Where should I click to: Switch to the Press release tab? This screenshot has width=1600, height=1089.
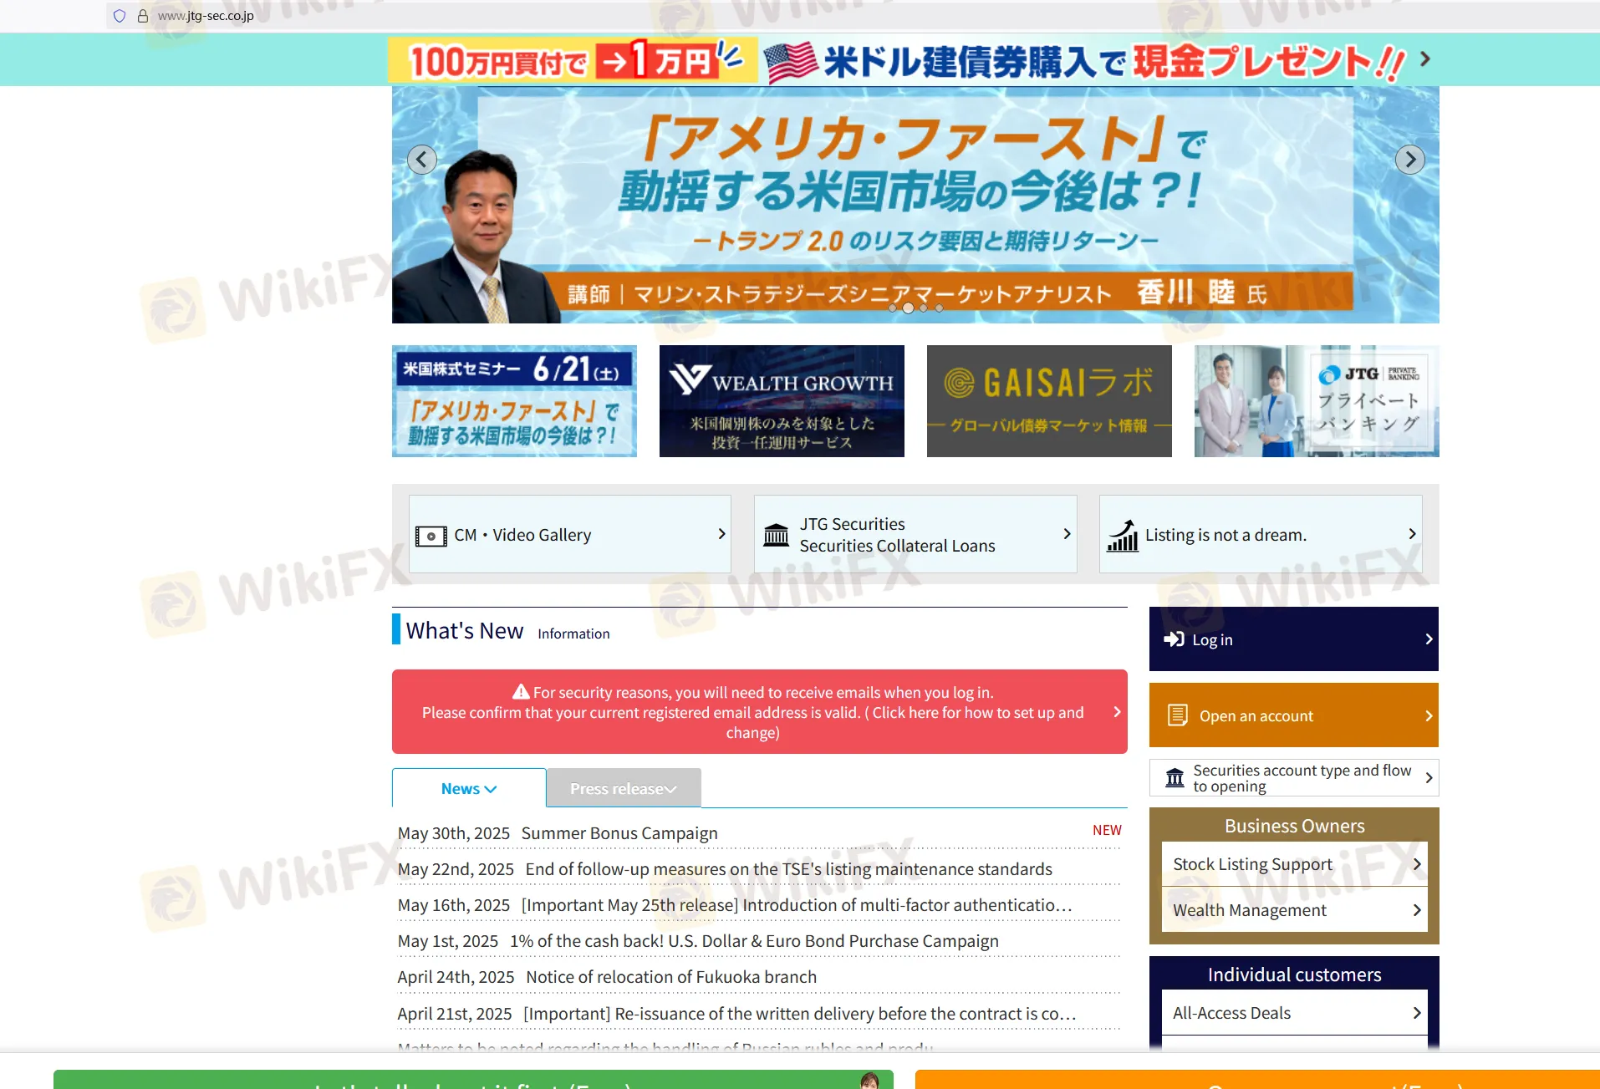click(624, 788)
